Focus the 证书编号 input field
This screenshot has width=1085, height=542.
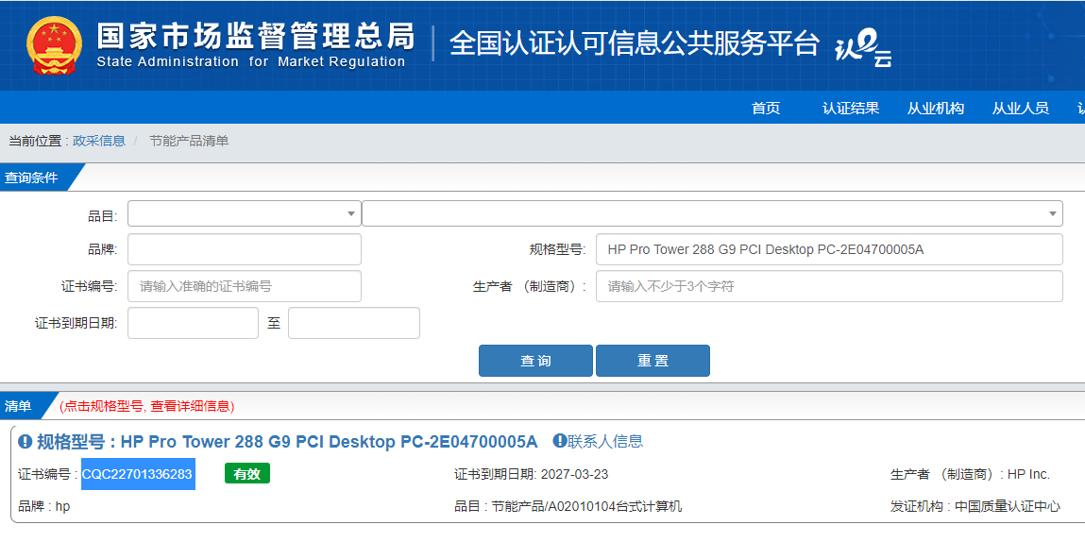(245, 286)
